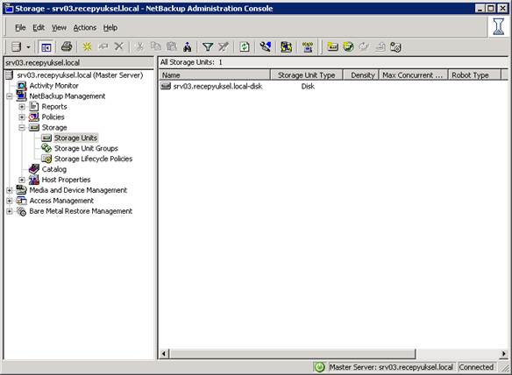
Task: Click the horizontal scrollbar right arrow
Action: 504,354
